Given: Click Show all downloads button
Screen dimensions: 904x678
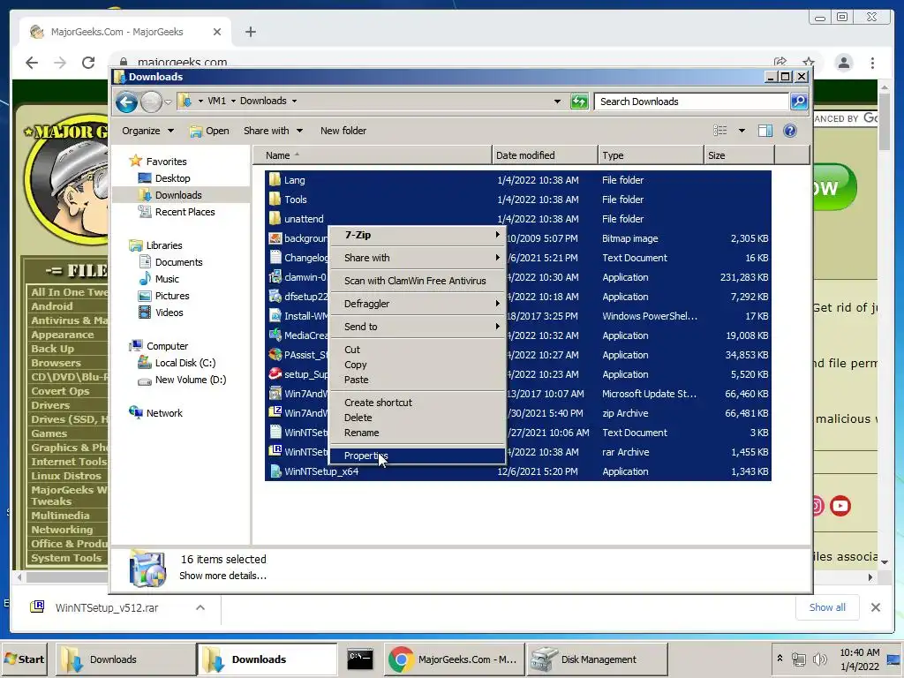Looking at the screenshot, I should 827,607.
